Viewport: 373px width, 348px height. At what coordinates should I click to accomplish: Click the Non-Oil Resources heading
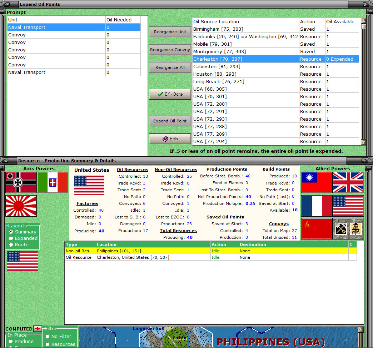click(x=176, y=170)
